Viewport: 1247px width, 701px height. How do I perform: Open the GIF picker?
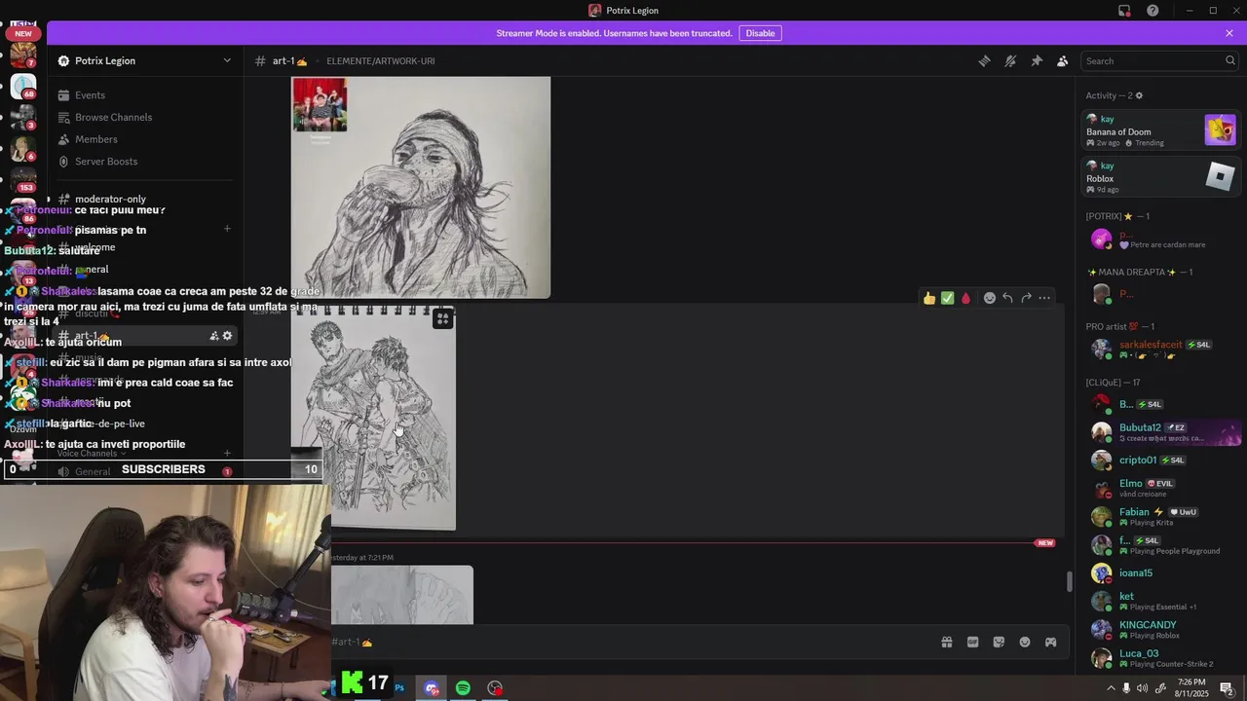point(972,642)
